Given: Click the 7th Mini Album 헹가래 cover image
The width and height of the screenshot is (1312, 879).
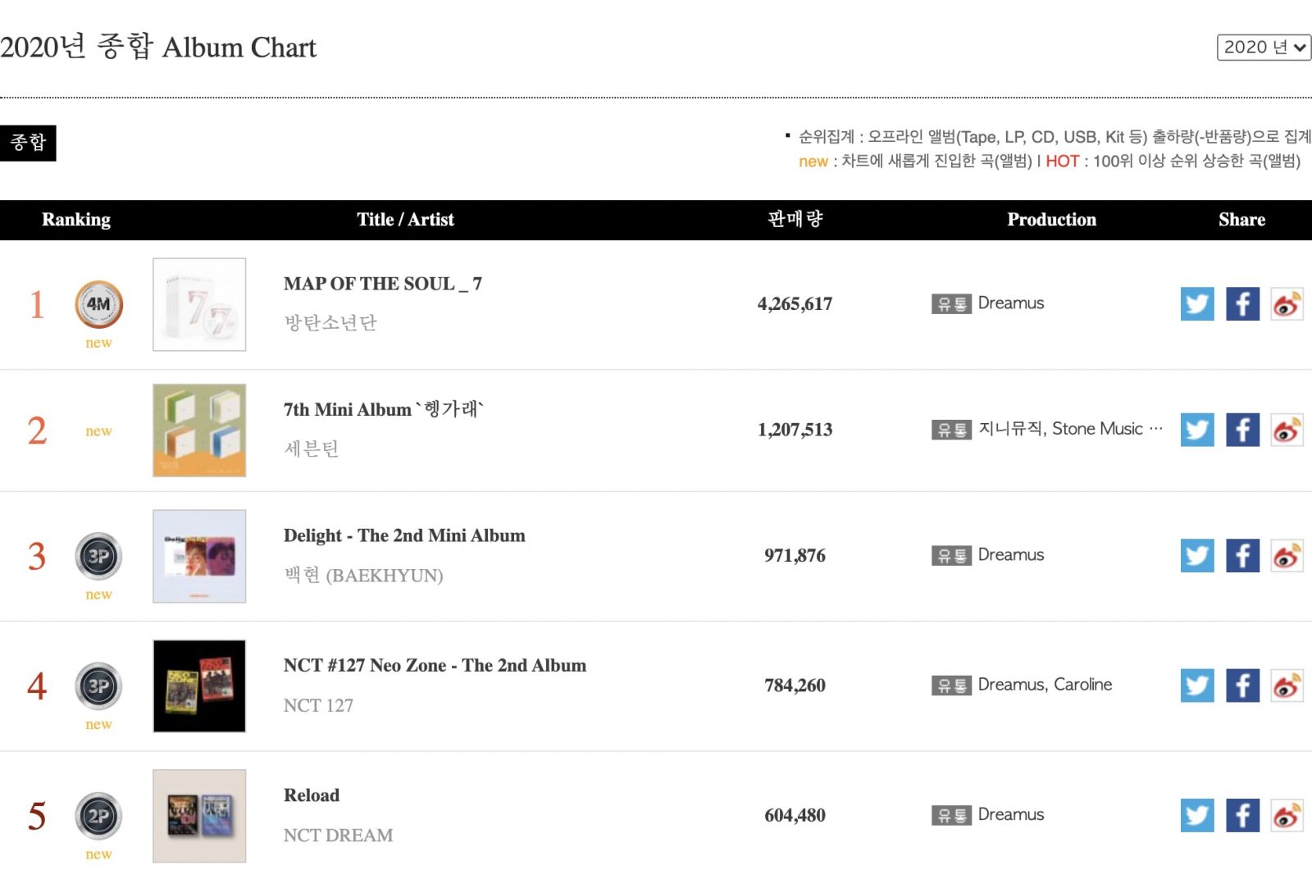Looking at the screenshot, I should (199, 430).
